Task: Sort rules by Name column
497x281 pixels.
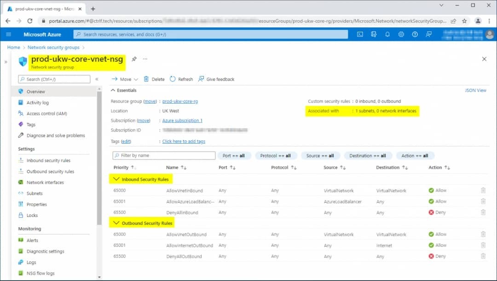Action: click(x=176, y=168)
